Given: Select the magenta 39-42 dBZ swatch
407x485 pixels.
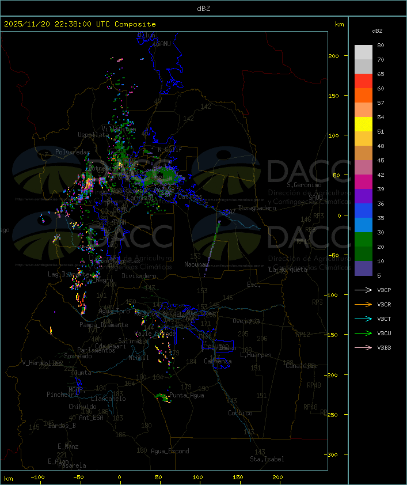Looking at the screenshot, I should tap(363, 182).
